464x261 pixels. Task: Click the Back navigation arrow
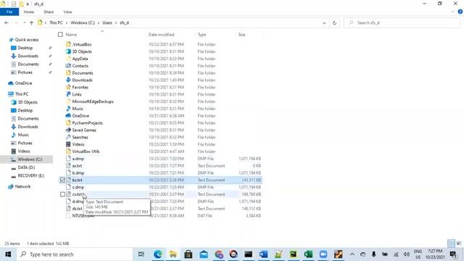point(7,22)
